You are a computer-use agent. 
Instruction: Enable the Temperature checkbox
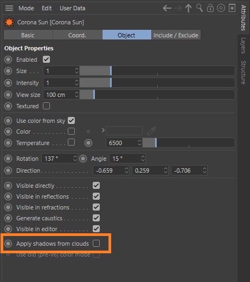pos(71,142)
